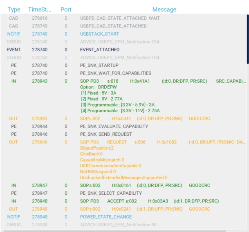The image size is (249, 232).
Task: Select the [4] Programmable 3.3V - 11V line
Action: tap(120, 111)
